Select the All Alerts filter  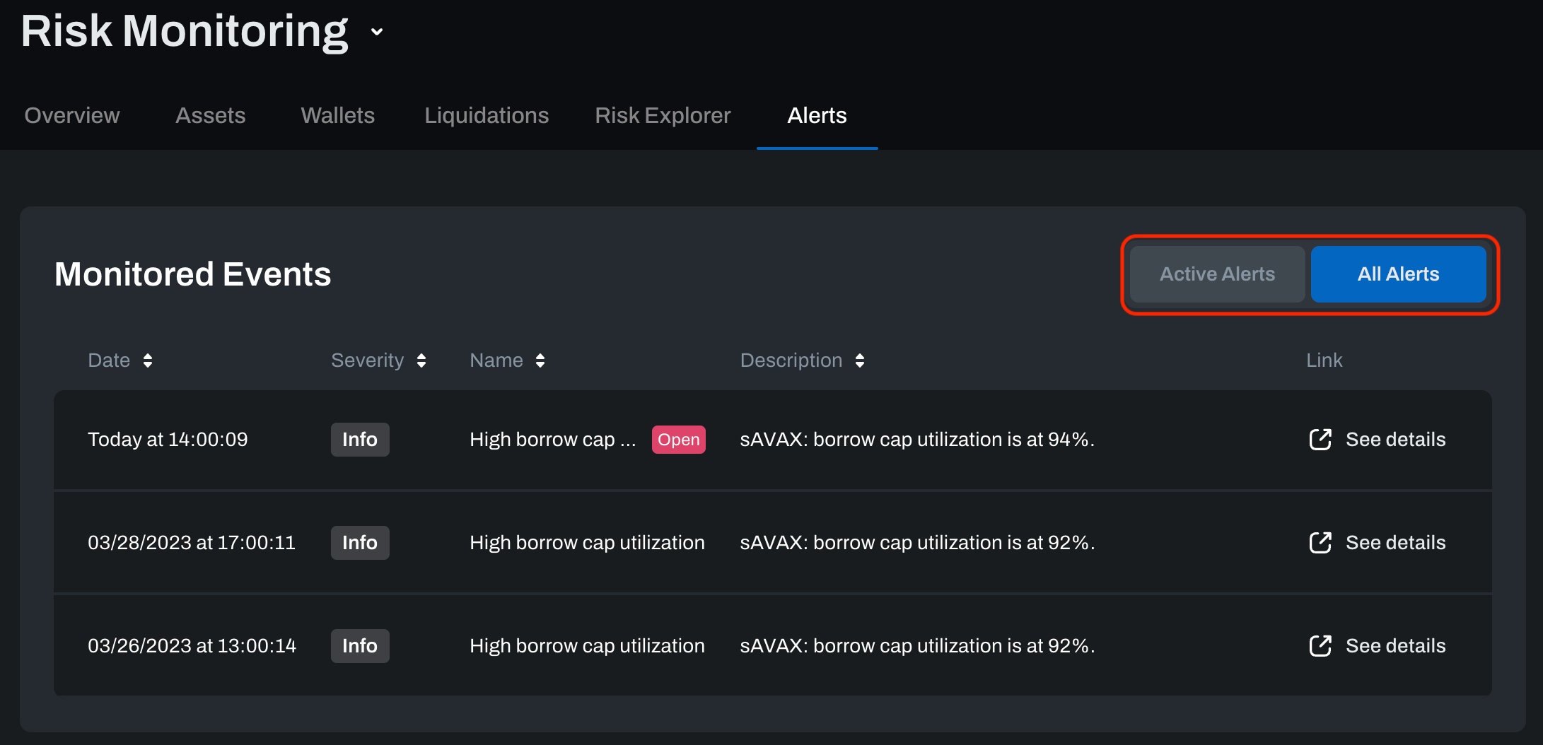coord(1398,274)
